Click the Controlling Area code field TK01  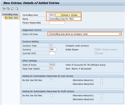pos(52,15)
